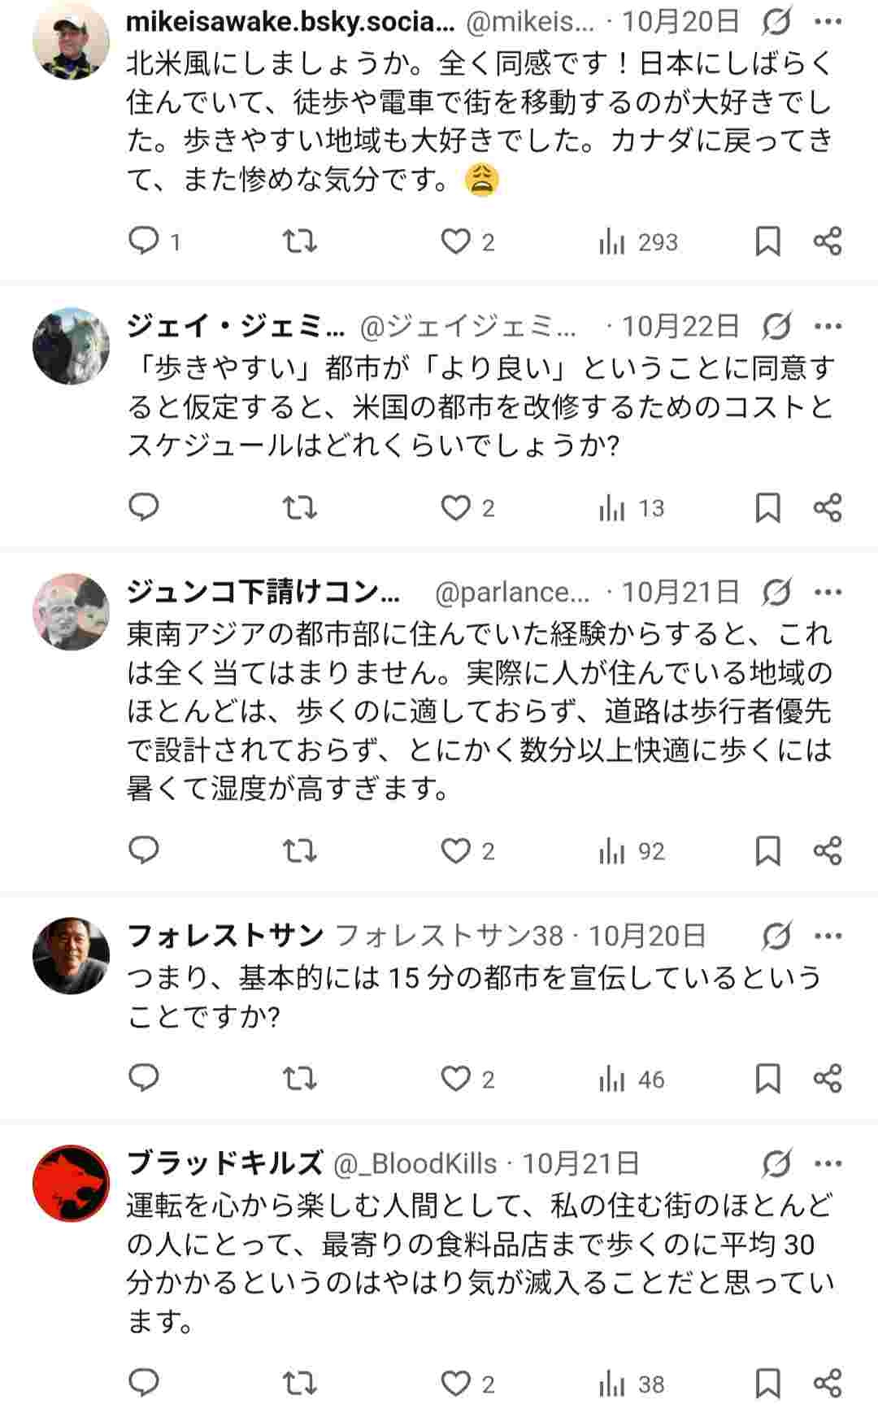Open フォレストサン post's options menu
The height and width of the screenshot is (1404, 878).
click(829, 937)
